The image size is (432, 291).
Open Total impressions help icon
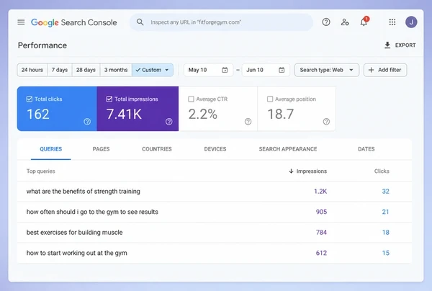click(x=169, y=122)
